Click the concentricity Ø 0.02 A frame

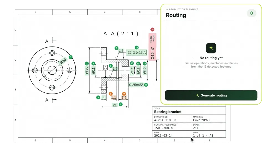pyautogui.click(x=137, y=53)
